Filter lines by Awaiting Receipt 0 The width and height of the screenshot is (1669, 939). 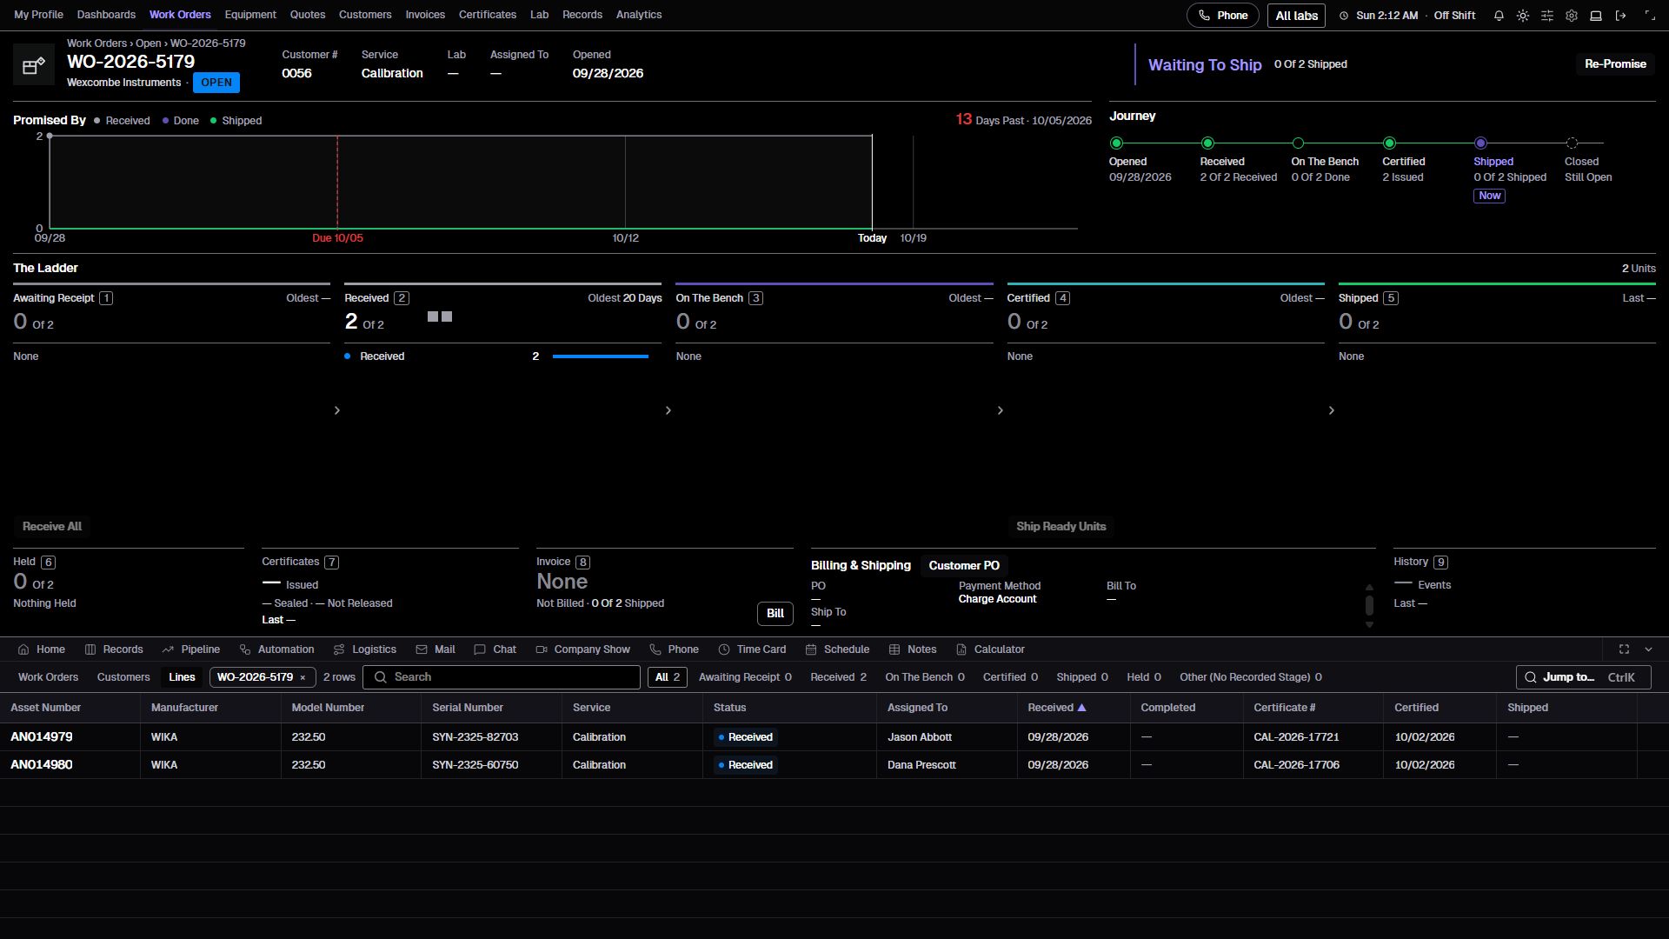coord(745,677)
